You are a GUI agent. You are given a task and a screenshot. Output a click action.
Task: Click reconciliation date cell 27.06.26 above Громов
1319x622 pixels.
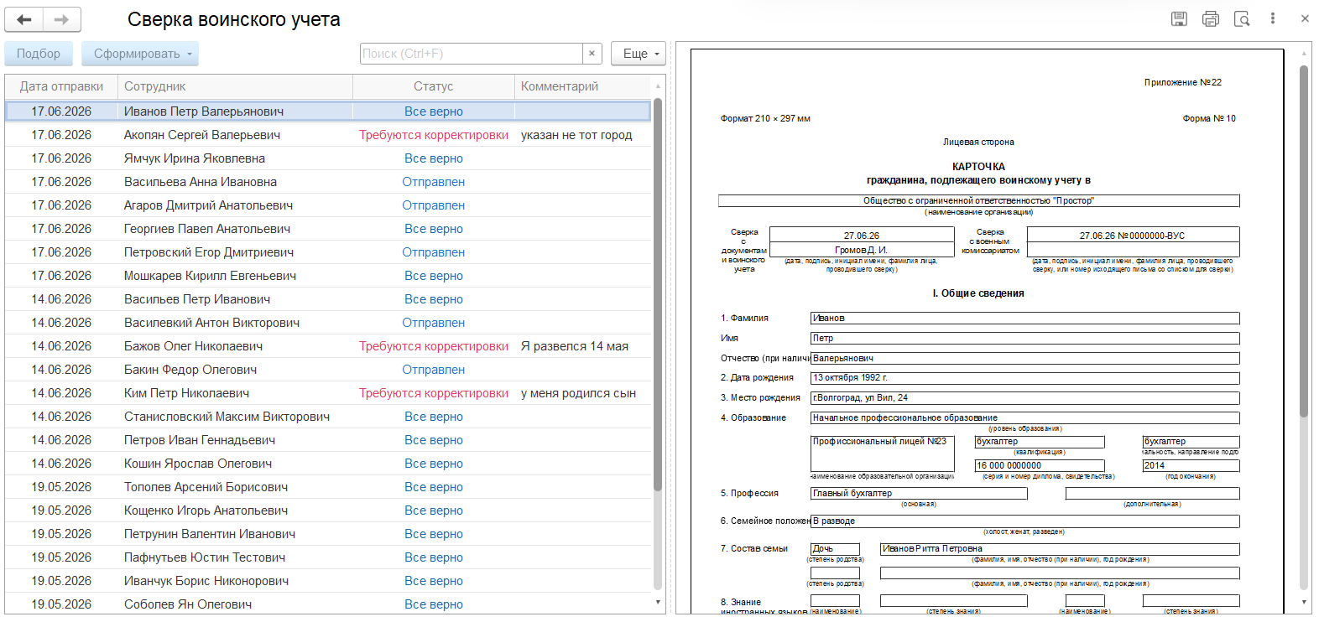click(862, 236)
